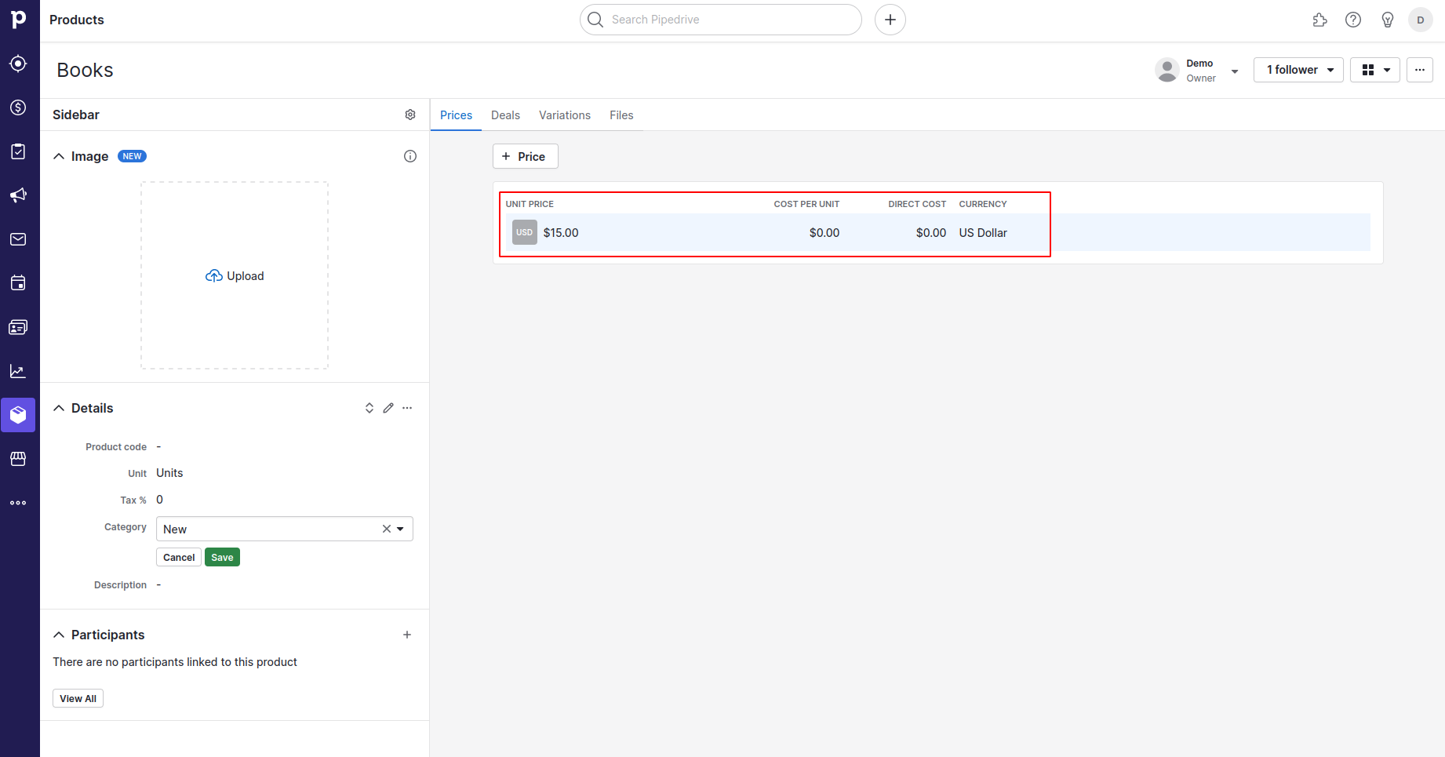Open the layout view switcher dropdown
This screenshot has height=757, width=1445.
coord(1375,70)
